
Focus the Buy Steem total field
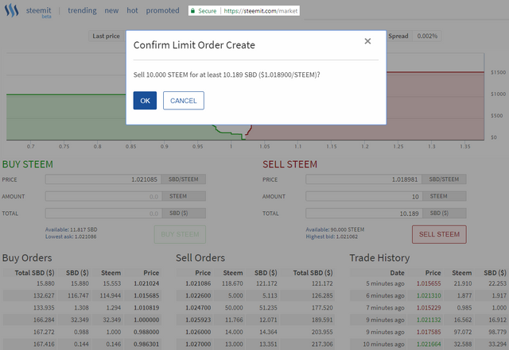[x=103, y=213]
